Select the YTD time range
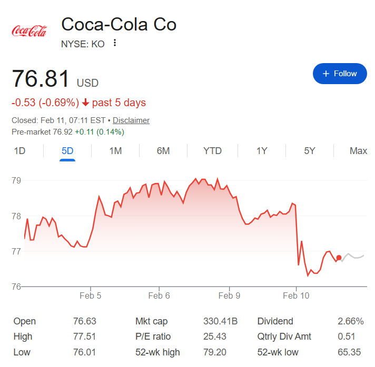Screen dimensions: 375x367 [x=212, y=151]
